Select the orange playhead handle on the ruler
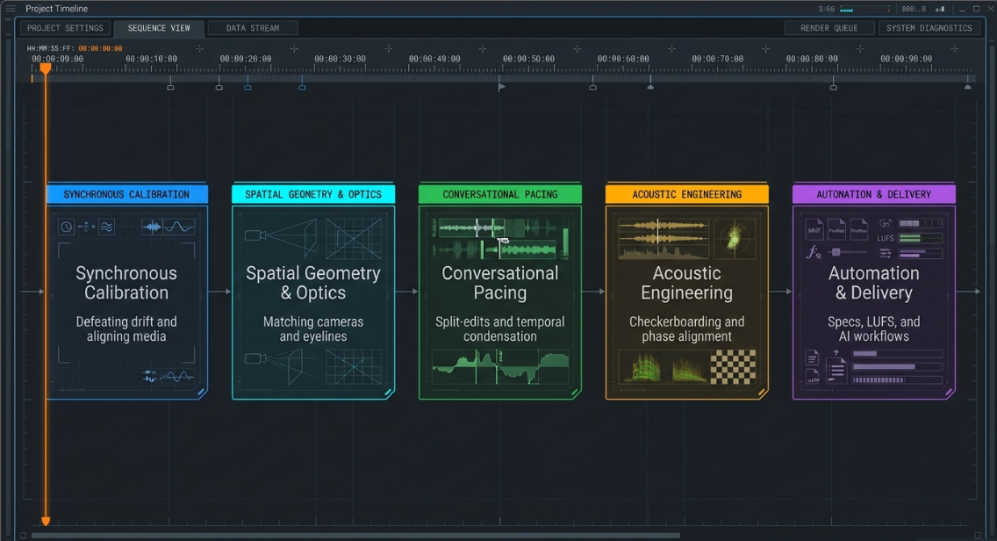Image resolution: width=997 pixels, height=541 pixels. tap(45, 68)
